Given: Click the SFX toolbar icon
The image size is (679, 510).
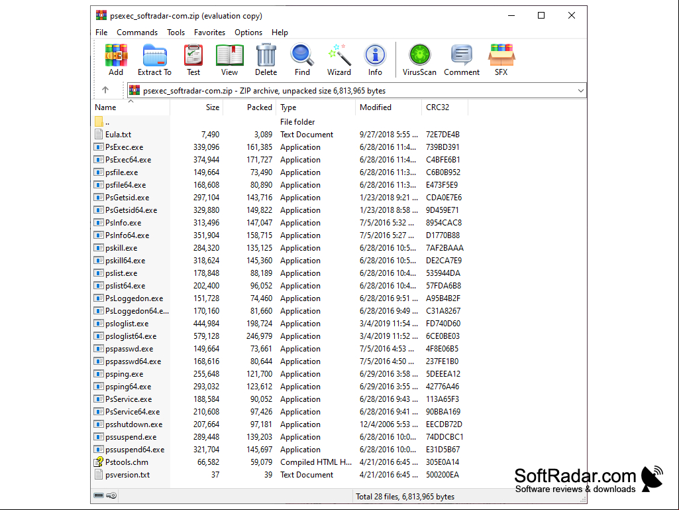Looking at the screenshot, I should coord(501,55).
